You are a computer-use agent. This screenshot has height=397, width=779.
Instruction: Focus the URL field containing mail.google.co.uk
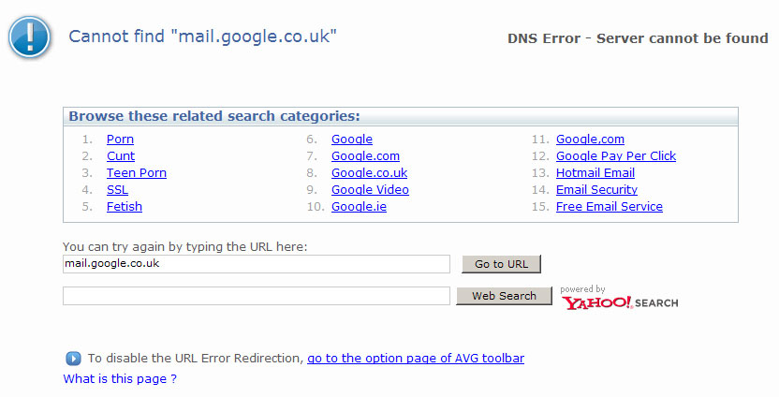pos(257,264)
